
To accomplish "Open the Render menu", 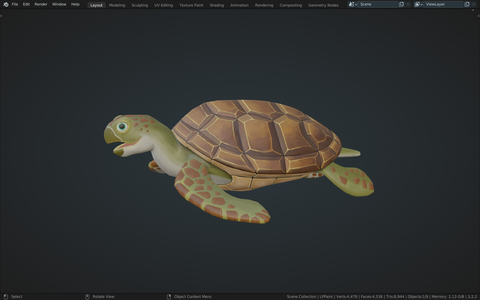I will coord(41,4).
